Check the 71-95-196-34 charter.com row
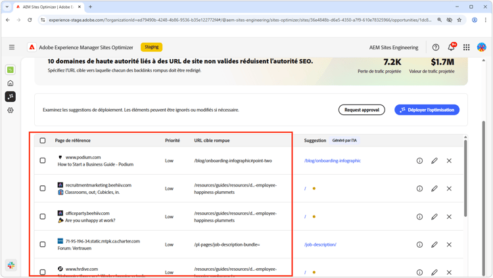The height and width of the screenshot is (278, 493). pos(43,244)
